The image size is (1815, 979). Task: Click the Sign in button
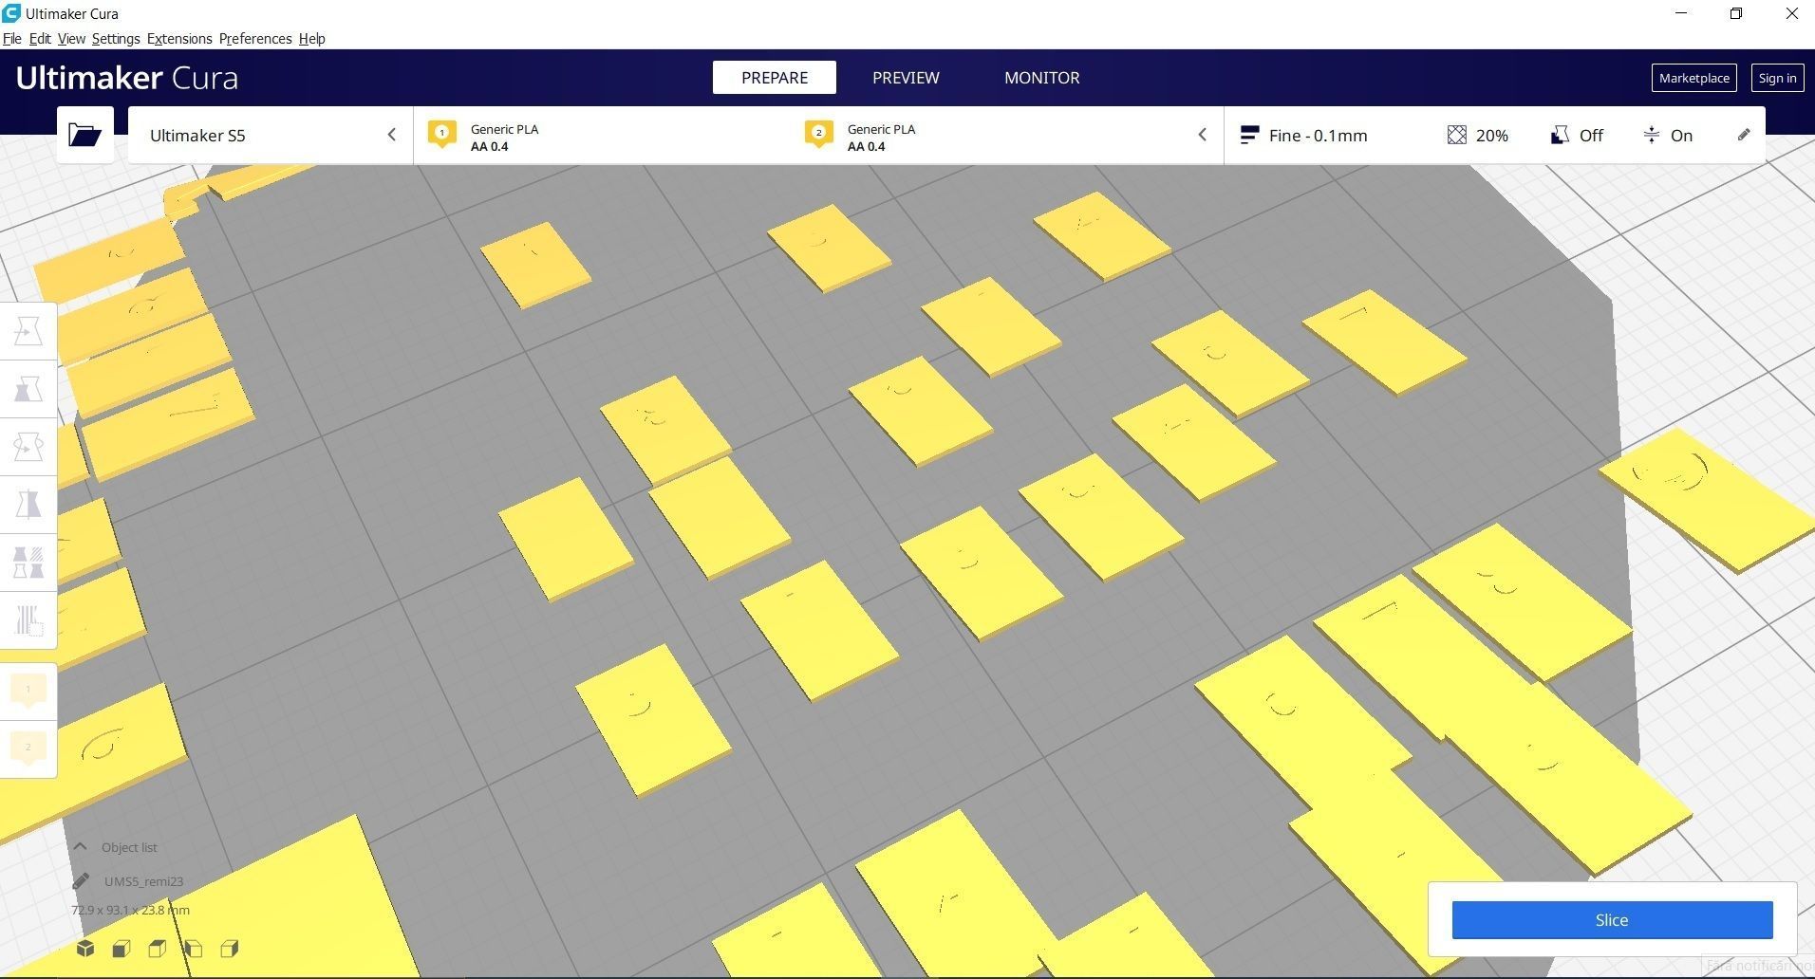[x=1777, y=78]
